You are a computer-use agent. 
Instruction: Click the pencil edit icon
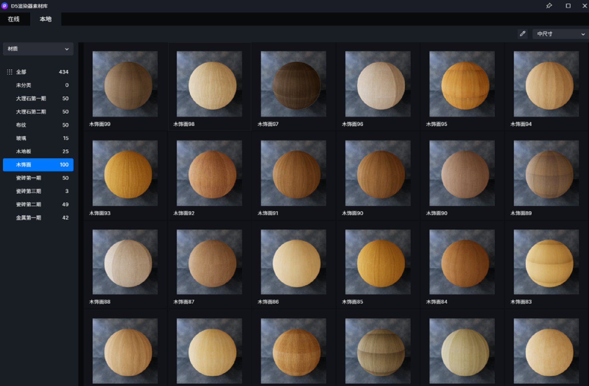pyautogui.click(x=523, y=34)
